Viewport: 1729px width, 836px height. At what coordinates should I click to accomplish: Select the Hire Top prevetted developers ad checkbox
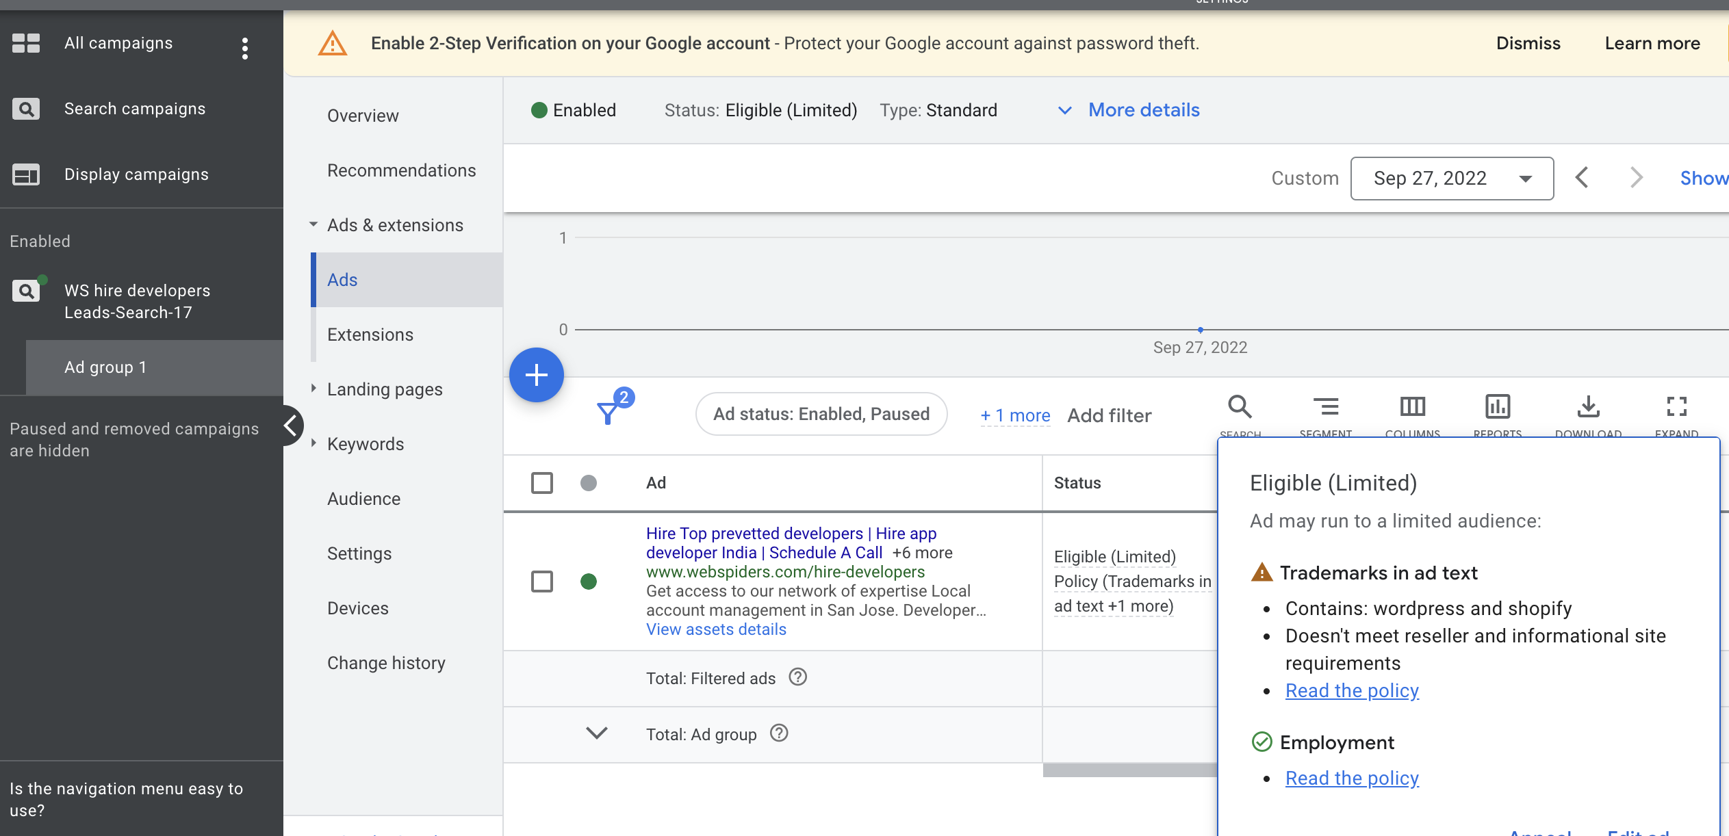click(x=542, y=582)
